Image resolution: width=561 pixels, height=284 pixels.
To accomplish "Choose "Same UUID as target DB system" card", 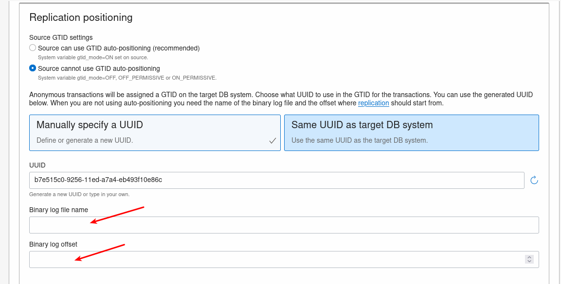I will pos(411,133).
